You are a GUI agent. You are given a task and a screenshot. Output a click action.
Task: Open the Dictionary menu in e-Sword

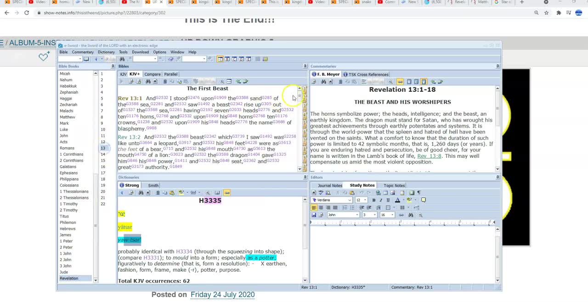(x=106, y=52)
